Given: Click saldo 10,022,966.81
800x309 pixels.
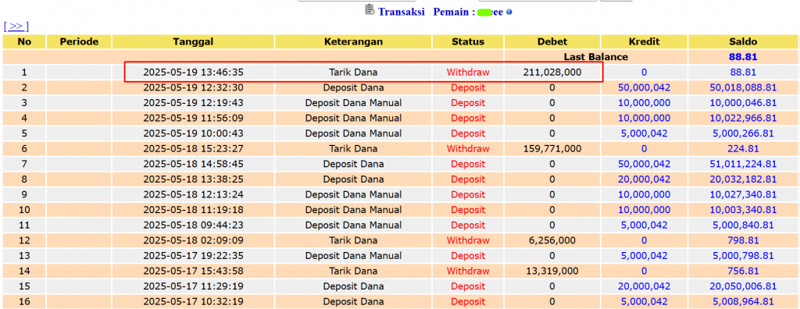Looking at the screenshot, I should pyautogui.click(x=743, y=119).
